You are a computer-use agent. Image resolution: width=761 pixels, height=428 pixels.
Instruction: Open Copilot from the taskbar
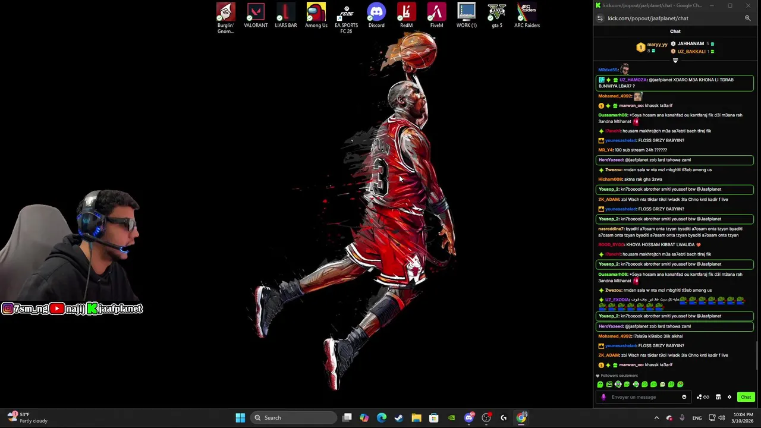point(364,418)
